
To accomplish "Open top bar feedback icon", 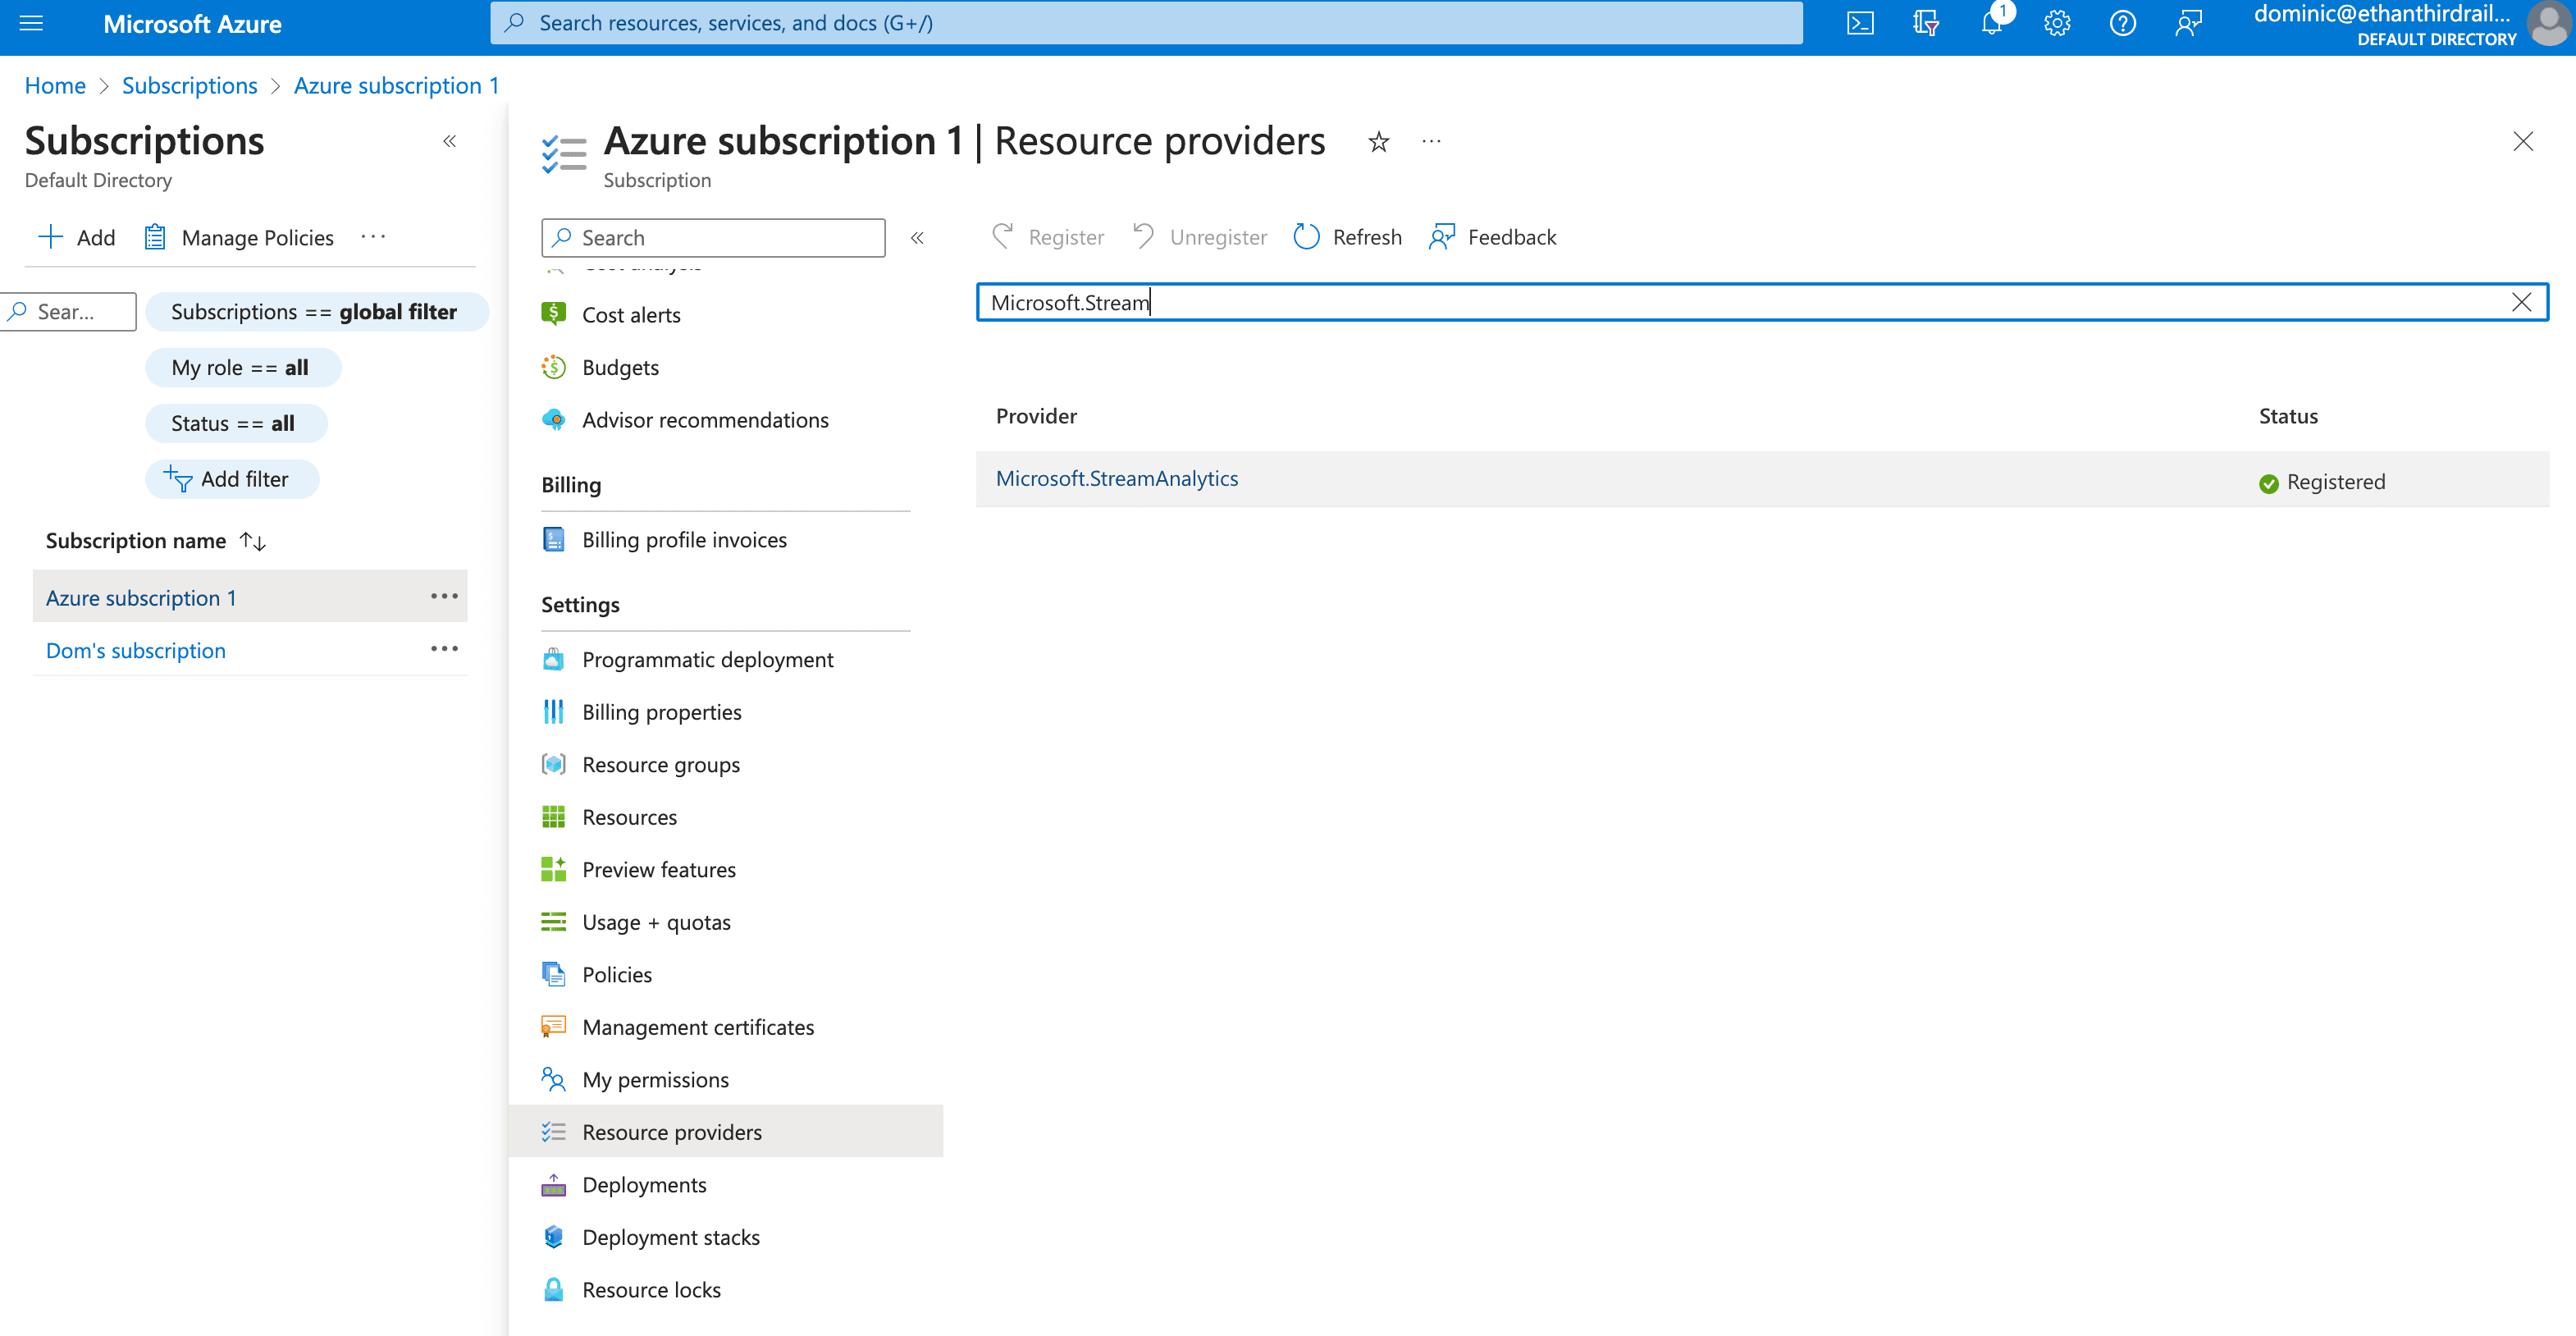I will coord(2188,23).
